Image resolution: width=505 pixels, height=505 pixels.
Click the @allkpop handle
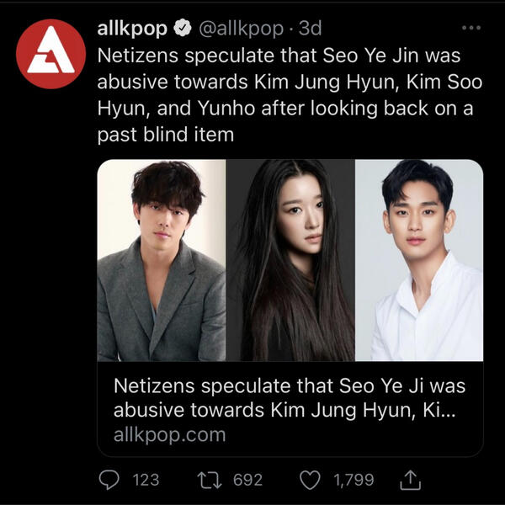[240, 29]
